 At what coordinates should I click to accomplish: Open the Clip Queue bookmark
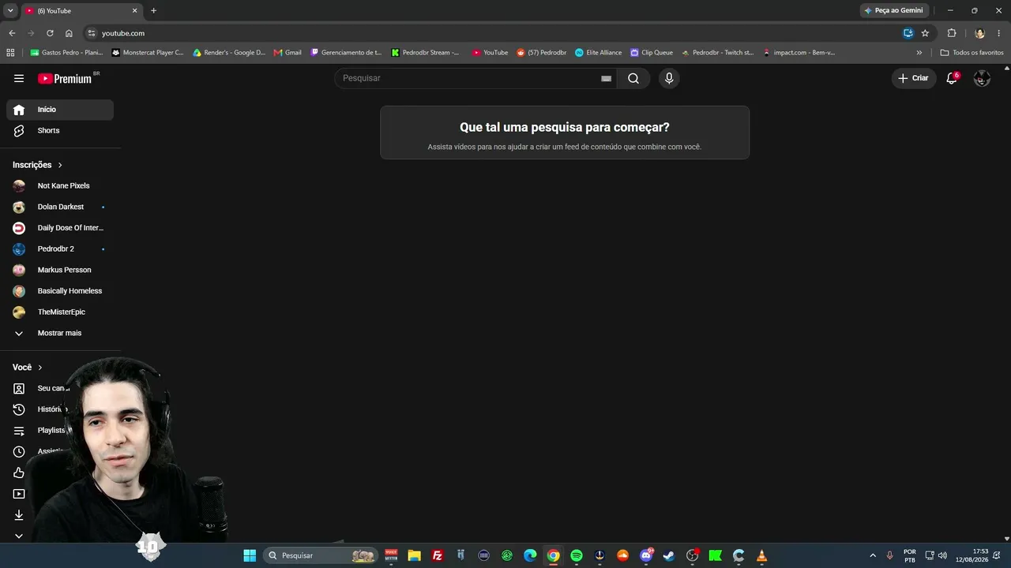pos(652,53)
